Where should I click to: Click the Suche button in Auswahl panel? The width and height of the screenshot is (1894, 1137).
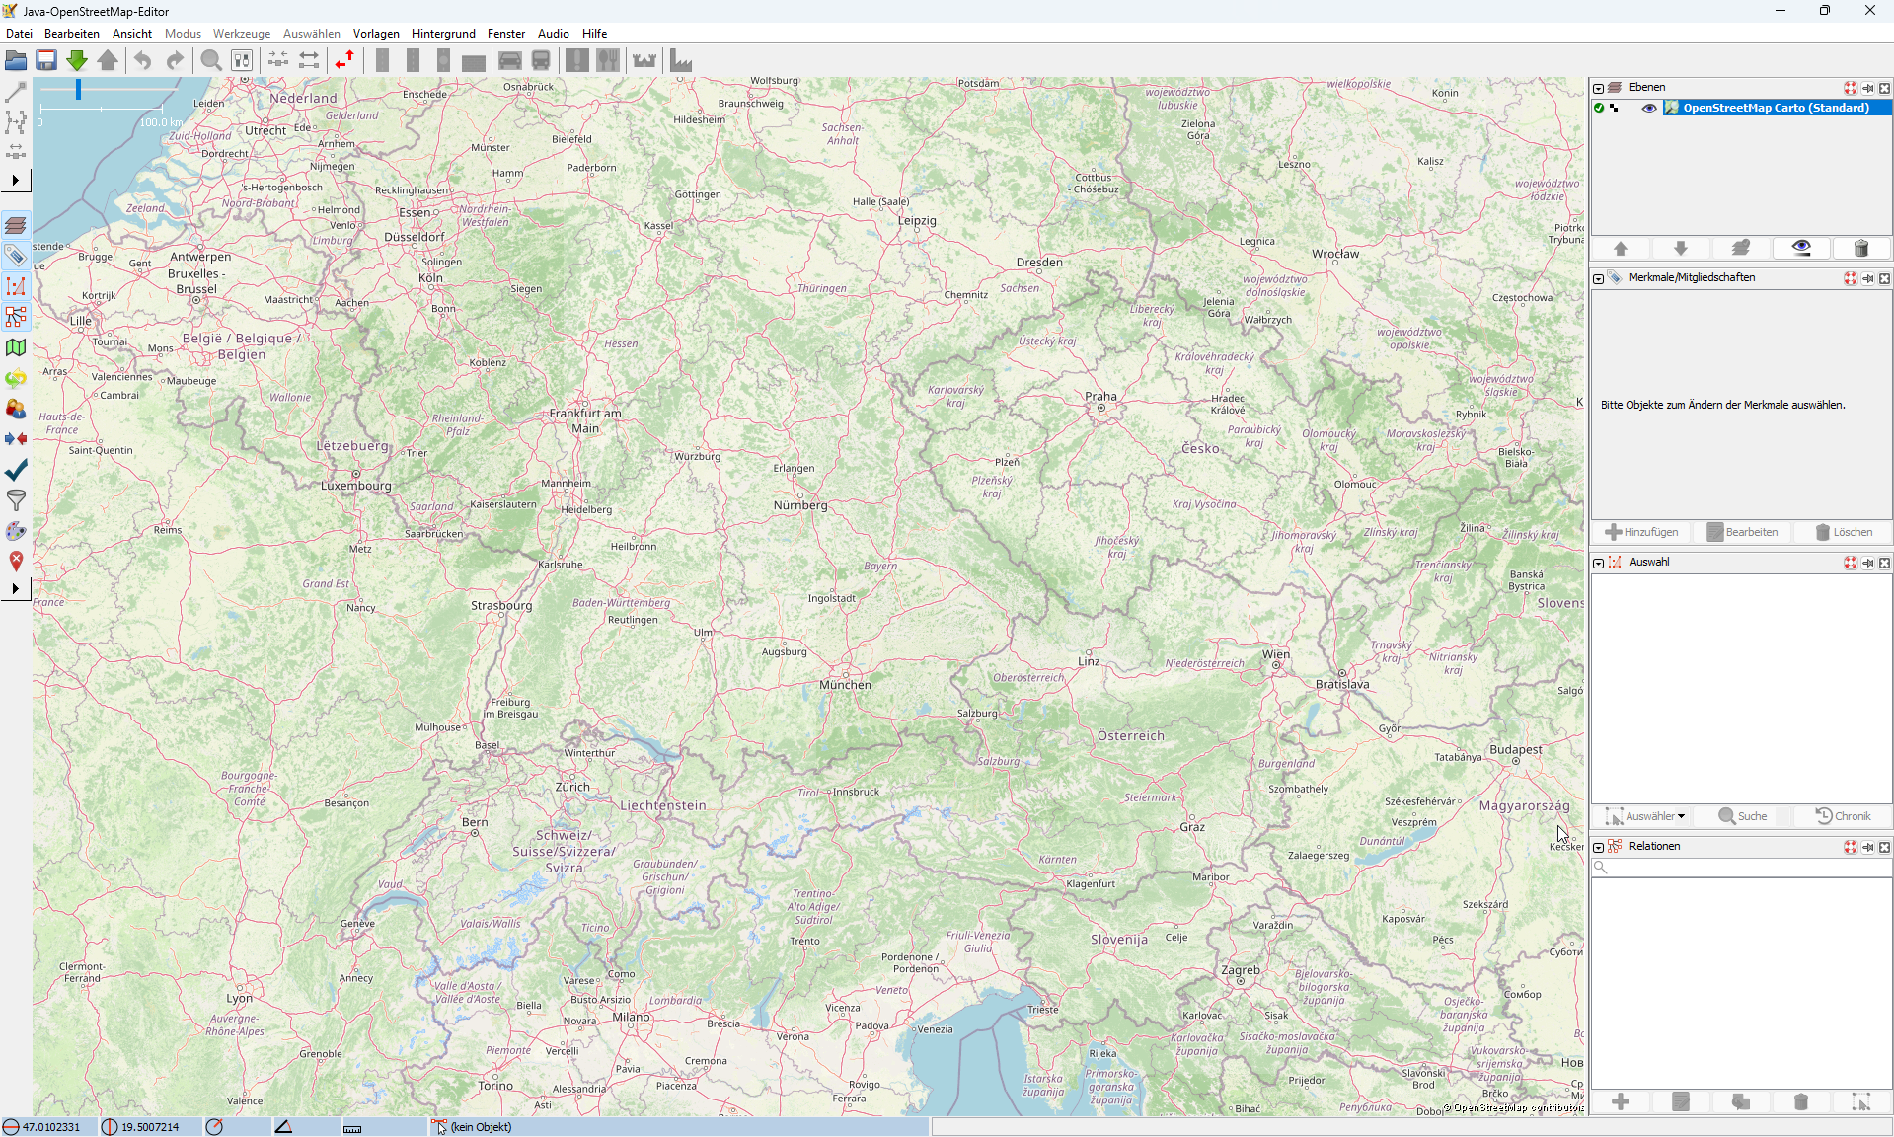[x=1743, y=816]
